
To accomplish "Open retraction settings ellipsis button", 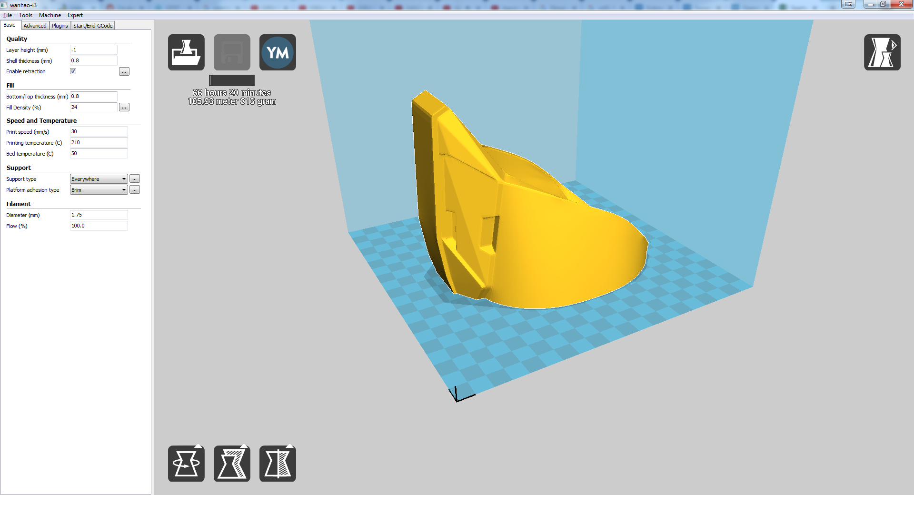I will (x=124, y=72).
